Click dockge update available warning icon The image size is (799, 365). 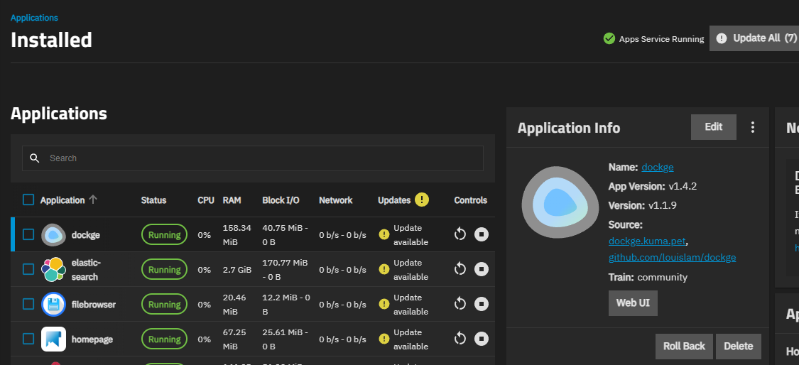point(384,234)
